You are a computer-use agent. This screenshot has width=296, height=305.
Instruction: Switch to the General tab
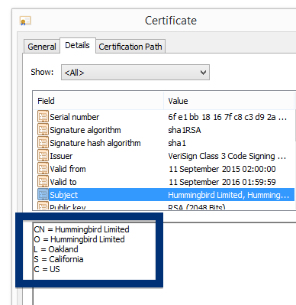tap(42, 47)
